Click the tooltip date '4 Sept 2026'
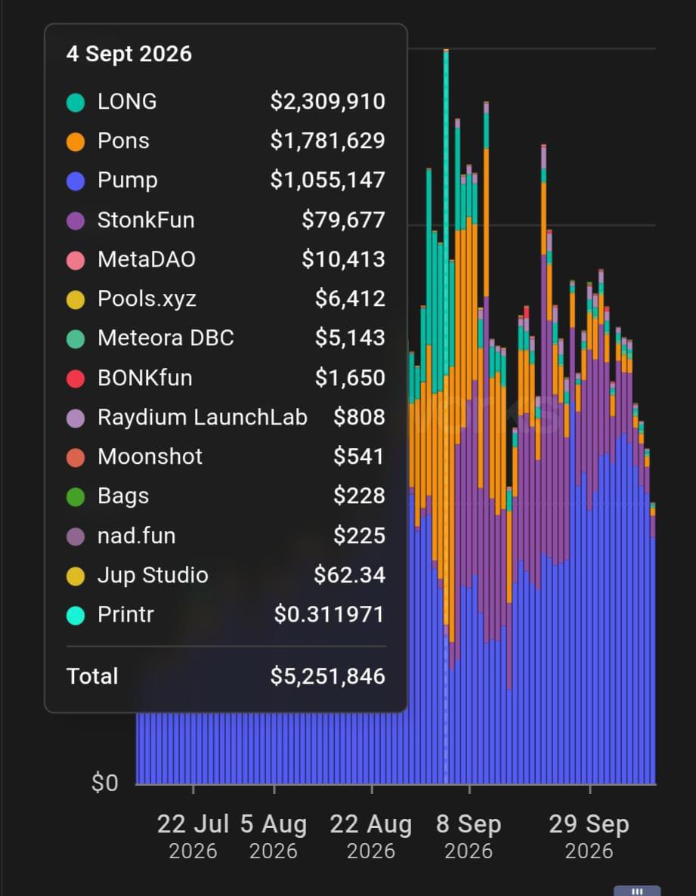This screenshot has height=896, width=696. coord(129,54)
